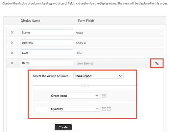Focus the Address display name field
The image size is (169, 132).
pos(47,43)
